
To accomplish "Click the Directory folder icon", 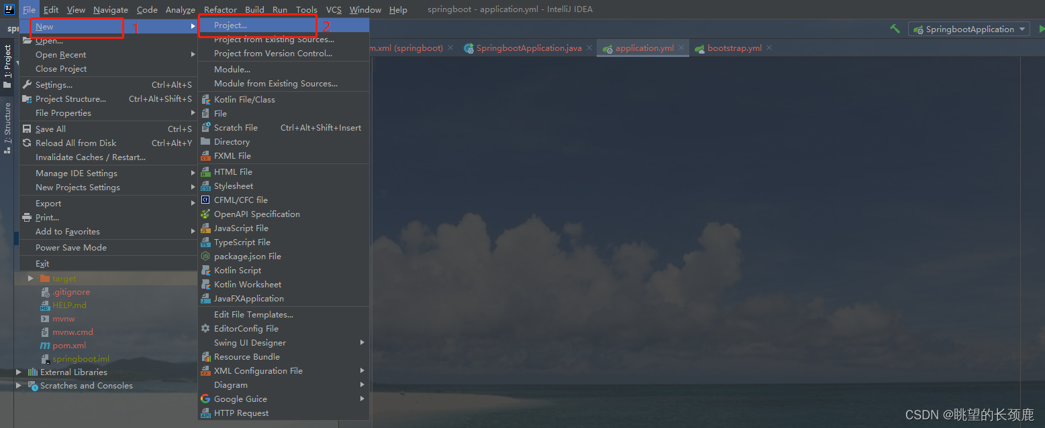I will 205,141.
